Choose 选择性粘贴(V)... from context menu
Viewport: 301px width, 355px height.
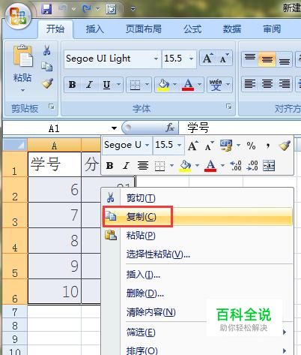click(198, 254)
